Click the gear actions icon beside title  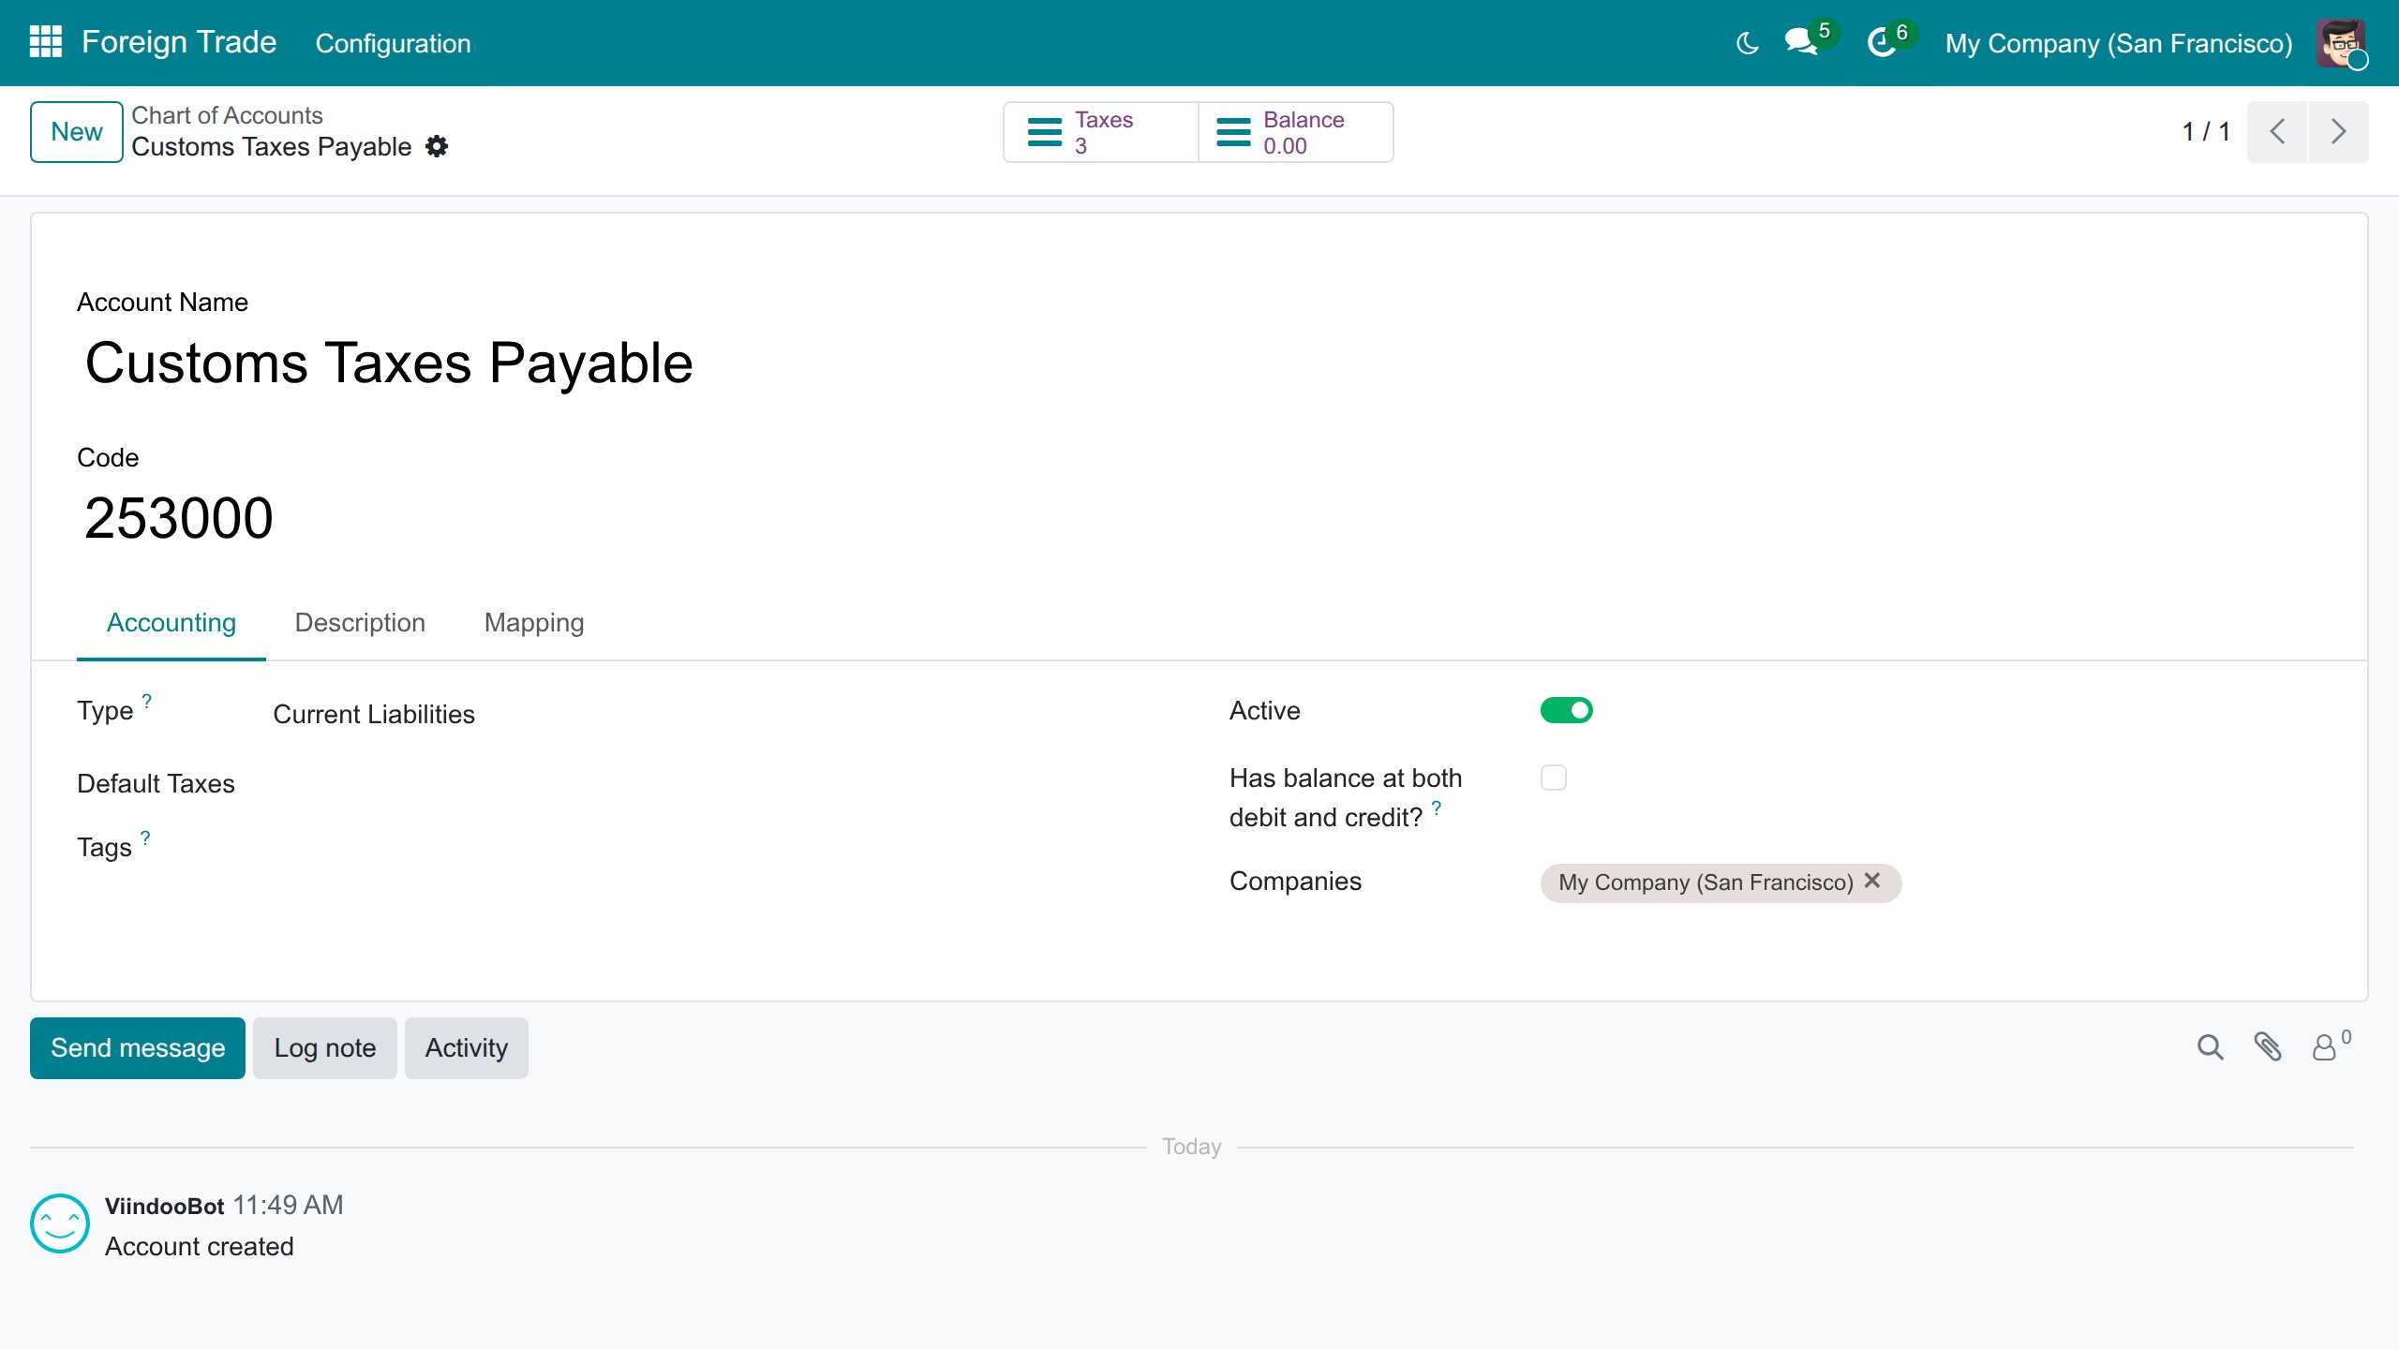click(437, 147)
